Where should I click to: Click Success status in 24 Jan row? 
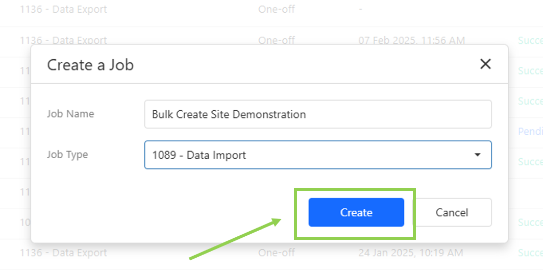(530, 253)
